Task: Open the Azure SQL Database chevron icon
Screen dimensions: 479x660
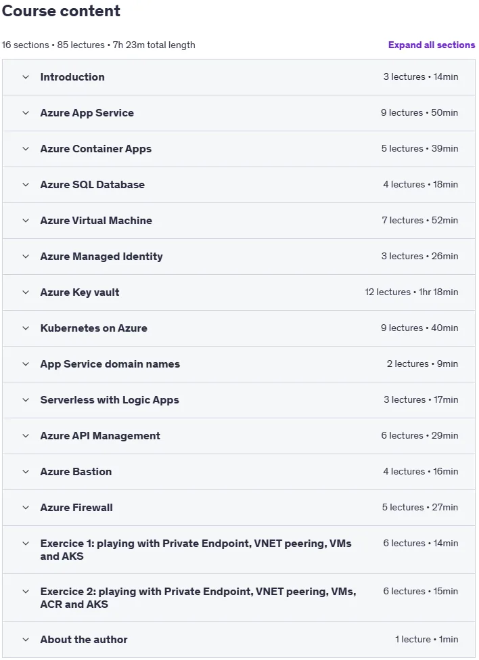Action: pyautogui.click(x=26, y=184)
